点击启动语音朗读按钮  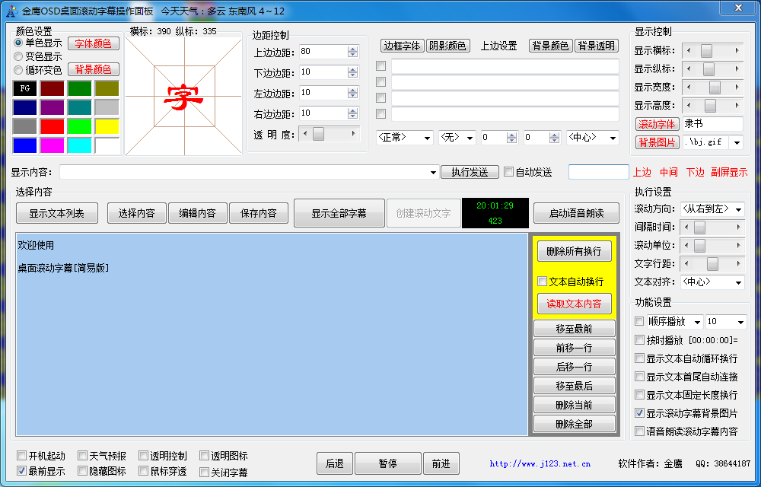(576, 213)
